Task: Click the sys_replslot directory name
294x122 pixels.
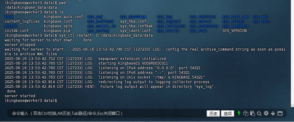Action: [x=203, y=17]
